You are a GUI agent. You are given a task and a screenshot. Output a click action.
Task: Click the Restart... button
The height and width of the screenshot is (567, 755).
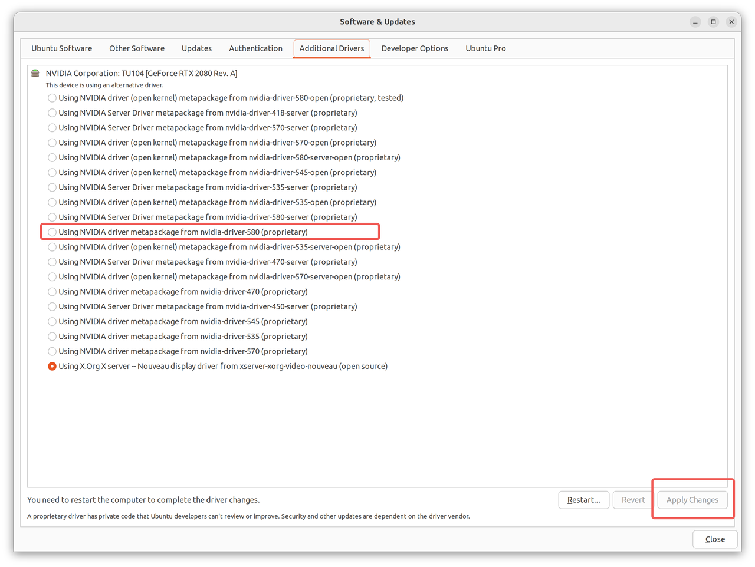(x=584, y=500)
